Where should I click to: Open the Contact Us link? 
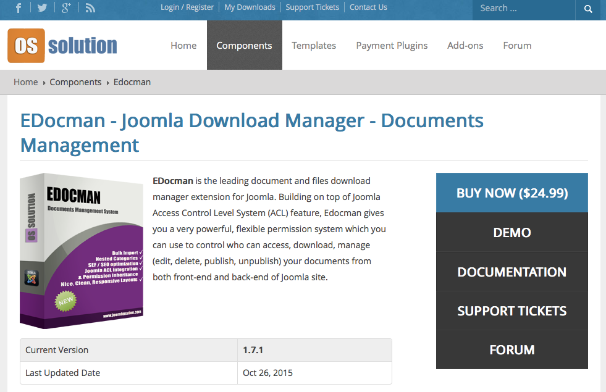point(368,7)
